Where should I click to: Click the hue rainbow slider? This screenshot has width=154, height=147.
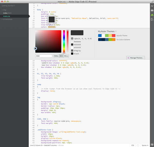(64, 41)
